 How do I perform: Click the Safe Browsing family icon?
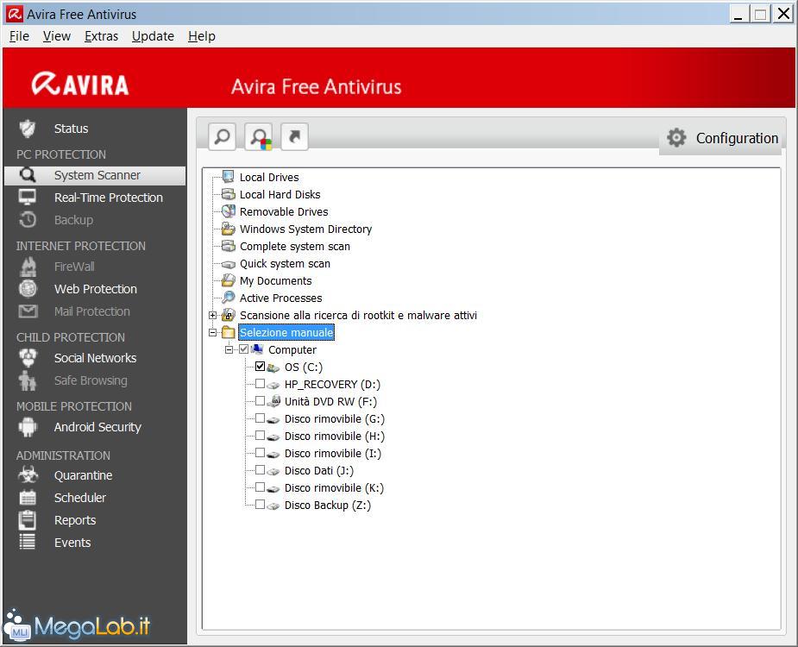(28, 380)
